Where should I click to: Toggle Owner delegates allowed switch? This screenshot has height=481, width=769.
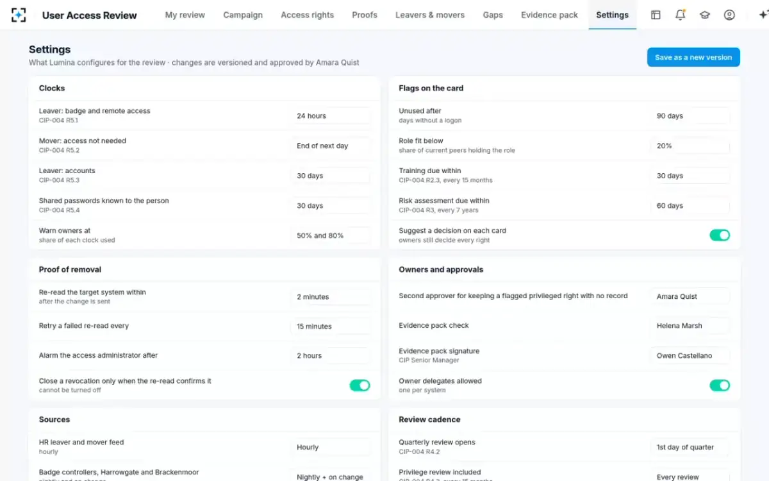(720, 385)
